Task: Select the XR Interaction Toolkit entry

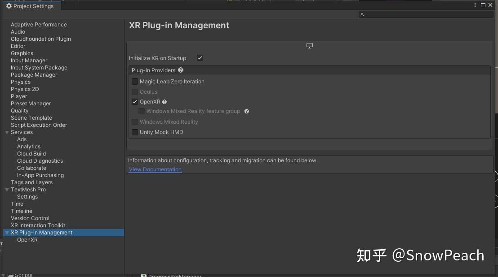Action: pos(38,225)
